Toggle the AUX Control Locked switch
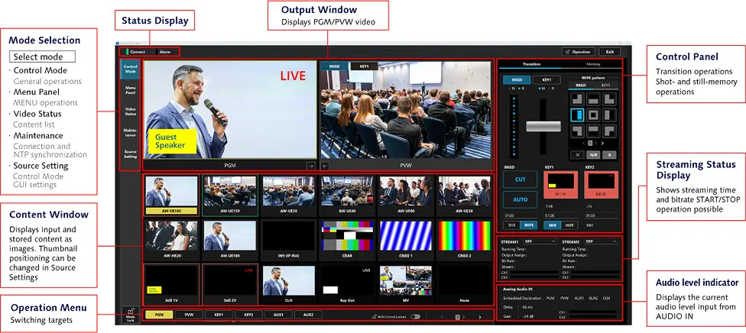This screenshot has height=333, width=746. pos(416,316)
